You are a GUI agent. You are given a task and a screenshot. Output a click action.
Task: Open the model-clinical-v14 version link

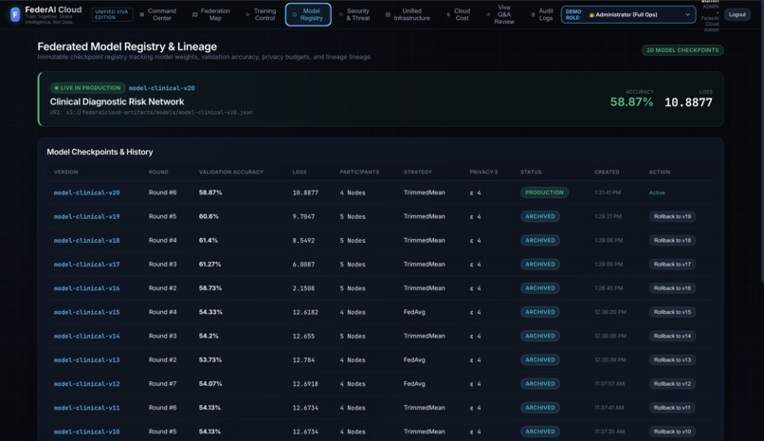click(x=86, y=337)
